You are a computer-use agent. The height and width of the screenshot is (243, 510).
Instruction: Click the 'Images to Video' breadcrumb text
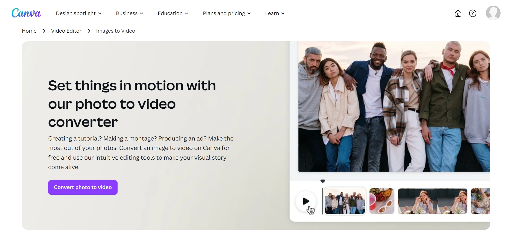point(116,31)
